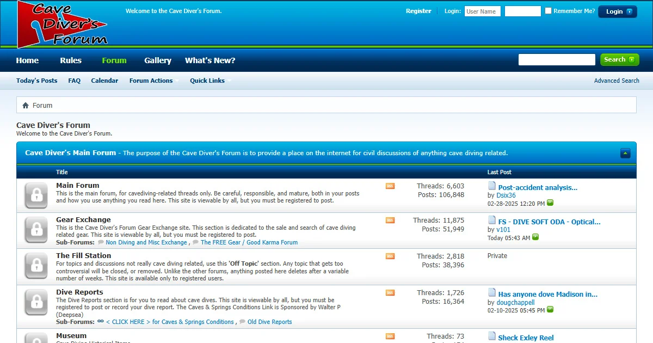
Task: Click the Register link
Action: pos(418,11)
